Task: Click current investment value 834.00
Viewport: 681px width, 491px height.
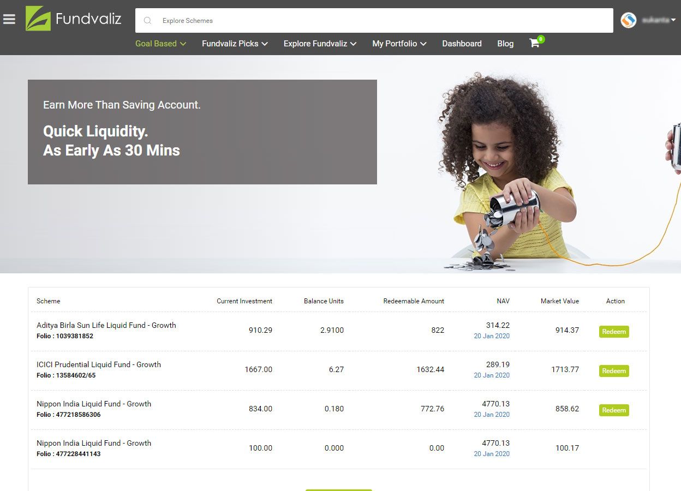Action: tap(260, 409)
